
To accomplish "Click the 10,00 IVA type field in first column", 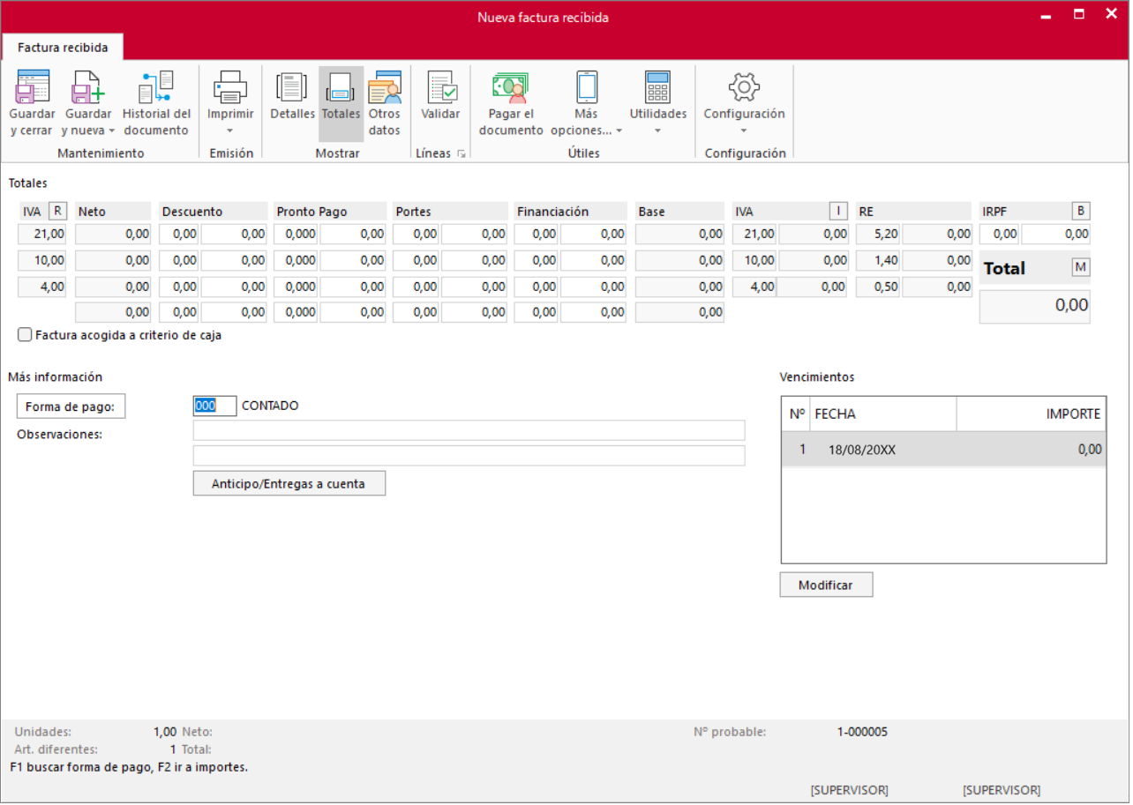I will 42,260.
